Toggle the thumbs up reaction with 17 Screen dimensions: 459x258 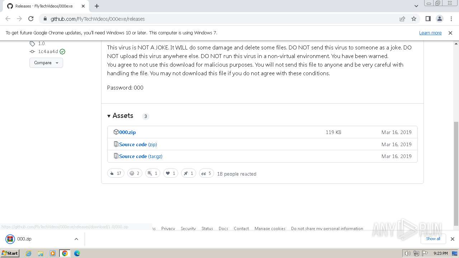pos(116,173)
